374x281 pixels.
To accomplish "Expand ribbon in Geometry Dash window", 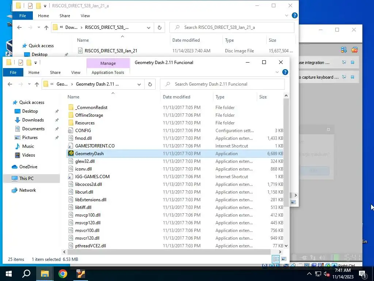I will pyautogui.click(x=277, y=72).
